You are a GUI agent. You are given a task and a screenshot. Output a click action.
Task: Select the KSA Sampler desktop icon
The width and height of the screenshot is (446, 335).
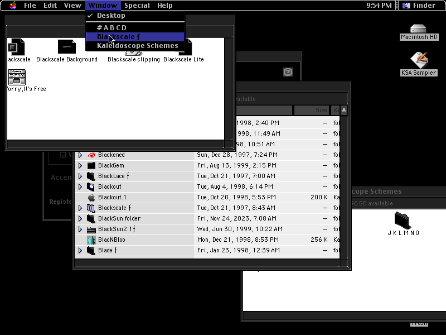(x=419, y=60)
